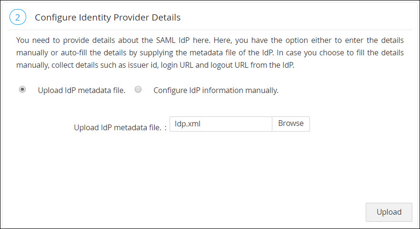Click the Configure Identity Provider Details heading
This screenshot has height=229, width=420.
108,18
